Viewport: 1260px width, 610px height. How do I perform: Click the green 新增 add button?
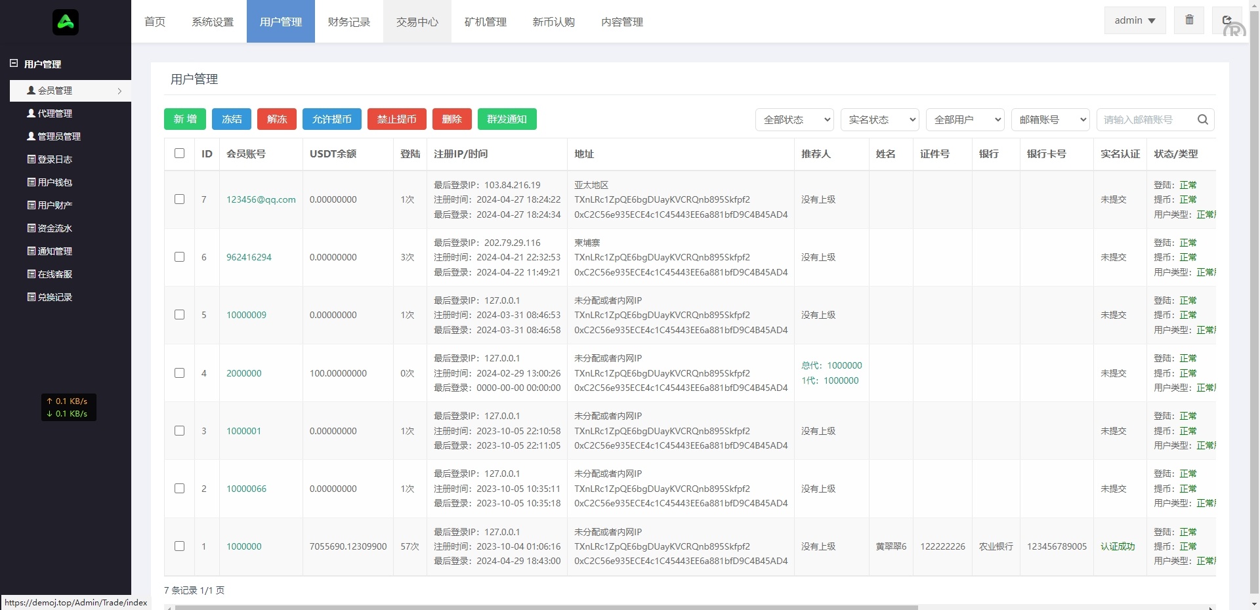pos(184,119)
